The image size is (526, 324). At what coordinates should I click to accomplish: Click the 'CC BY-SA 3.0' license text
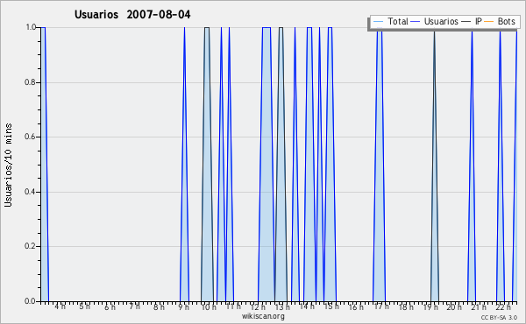[499, 318]
